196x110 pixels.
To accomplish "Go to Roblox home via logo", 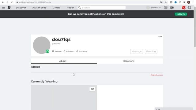I will pyautogui.click(x=9, y=8).
